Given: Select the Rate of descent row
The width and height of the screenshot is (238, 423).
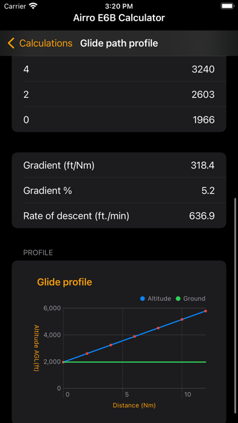Looking at the screenshot, I should point(119,216).
